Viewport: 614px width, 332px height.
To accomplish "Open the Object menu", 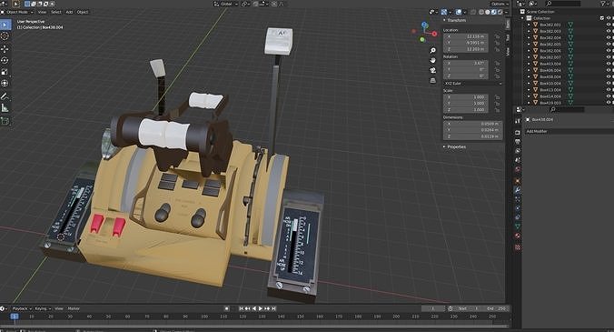I will [x=83, y=12].
